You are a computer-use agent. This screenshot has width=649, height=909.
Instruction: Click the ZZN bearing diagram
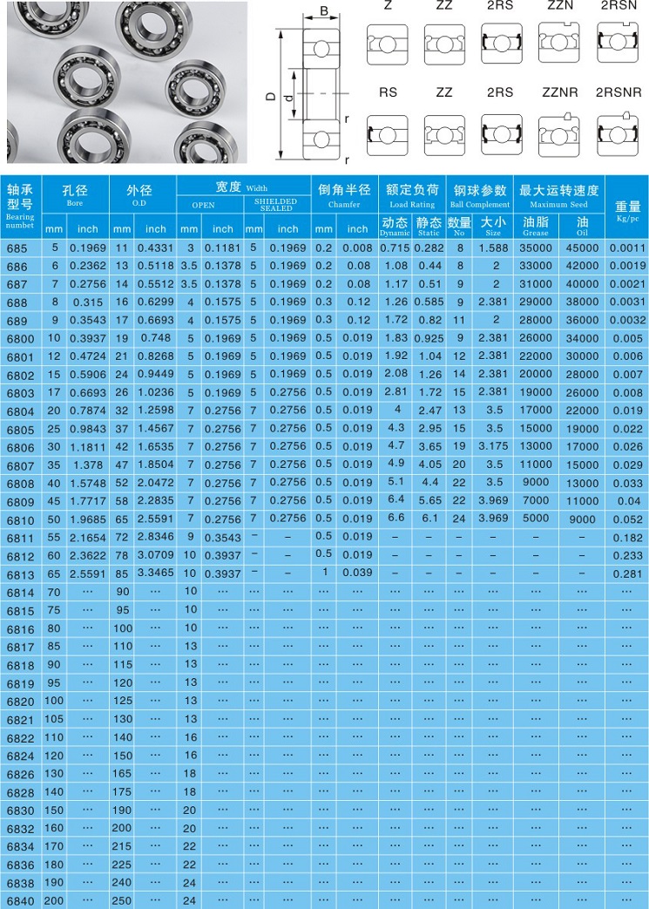coord(558,42)
